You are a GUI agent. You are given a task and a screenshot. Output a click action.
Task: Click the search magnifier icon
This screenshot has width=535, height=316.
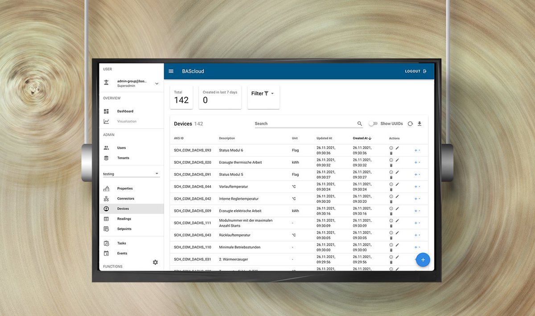[360, 124]
